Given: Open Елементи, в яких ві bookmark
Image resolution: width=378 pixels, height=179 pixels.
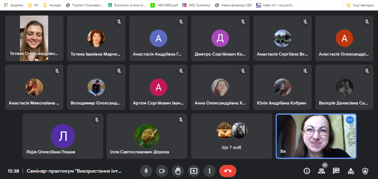Looking at the screenshot, I should click(x=127, y=5).
